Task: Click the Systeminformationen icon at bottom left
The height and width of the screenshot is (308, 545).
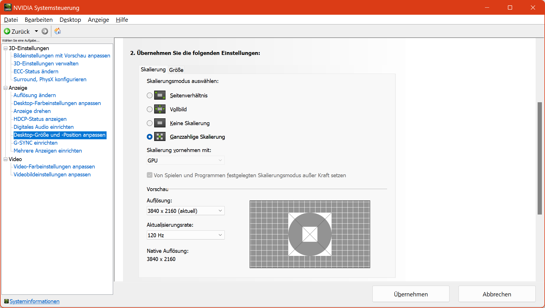Action: (x=6, y=301)
